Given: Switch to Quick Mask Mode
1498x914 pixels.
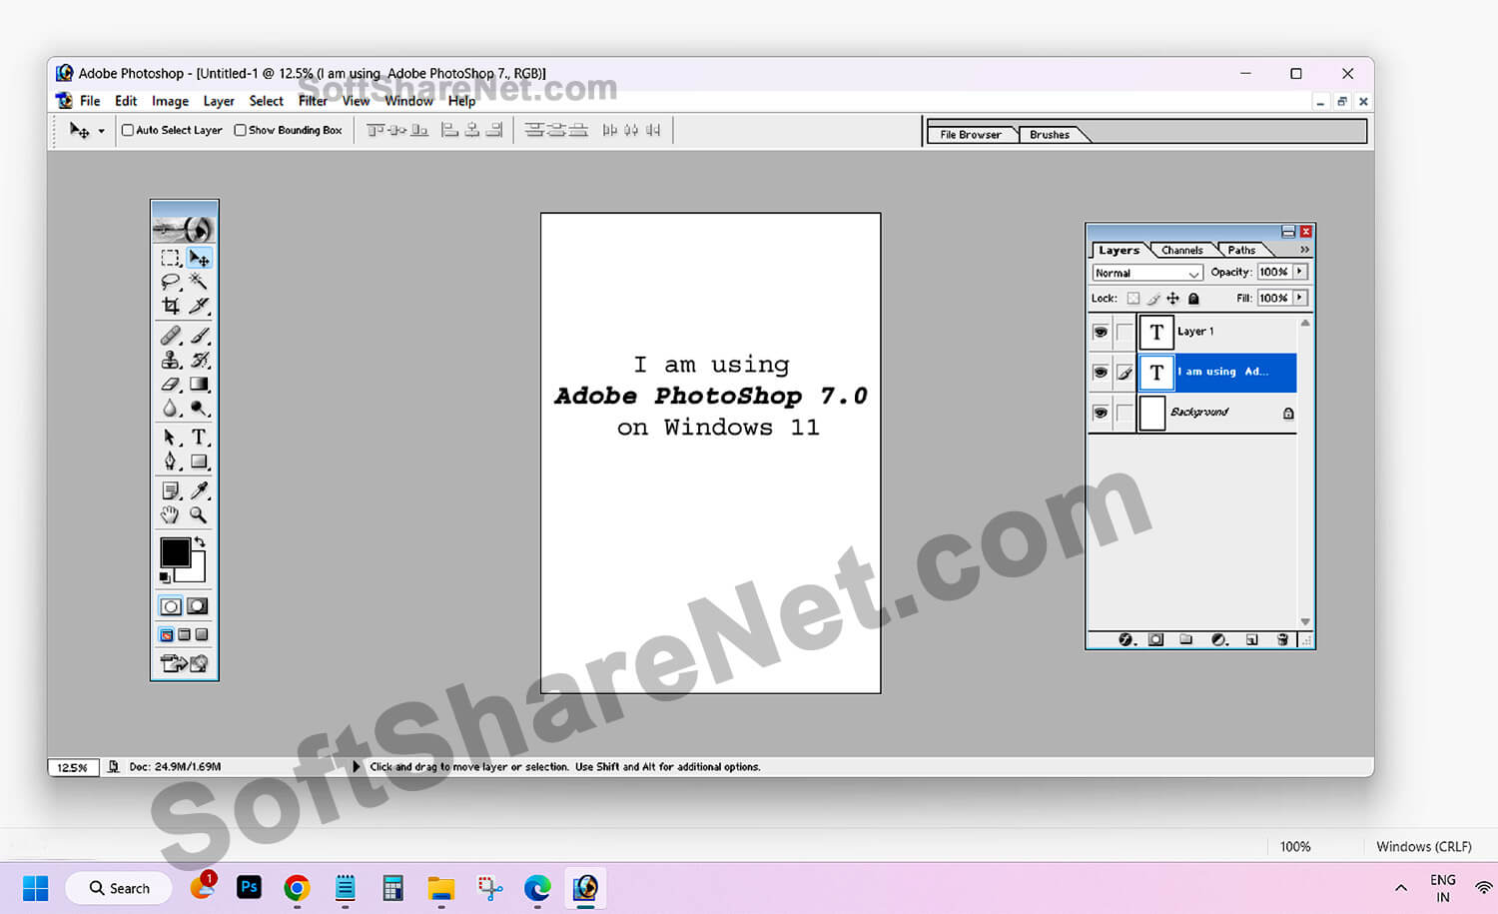Looking at the screenshot, I should (198, 606).
